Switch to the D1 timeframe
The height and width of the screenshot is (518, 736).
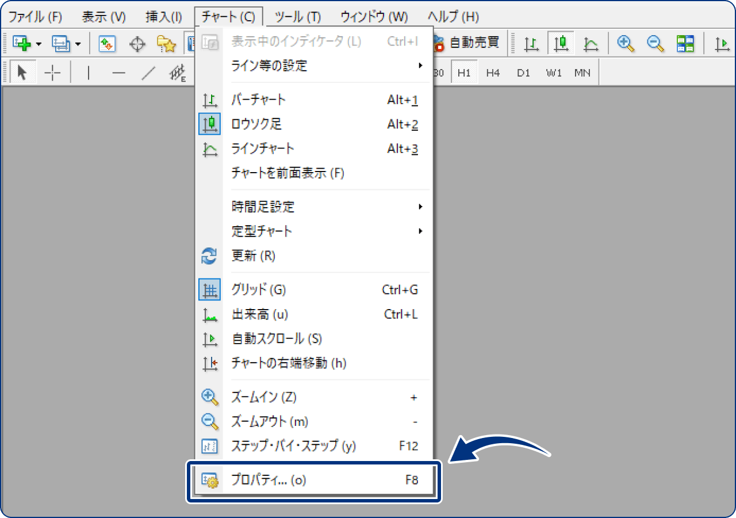[523, 73]
